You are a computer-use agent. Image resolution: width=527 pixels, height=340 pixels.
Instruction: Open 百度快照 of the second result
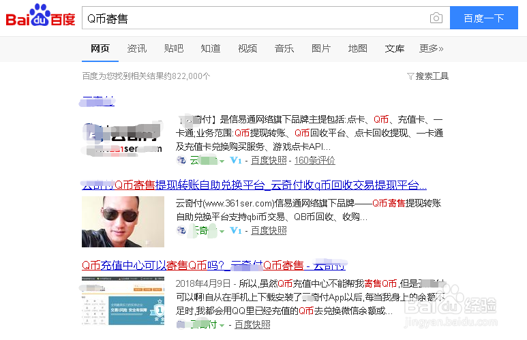point(269,231)
